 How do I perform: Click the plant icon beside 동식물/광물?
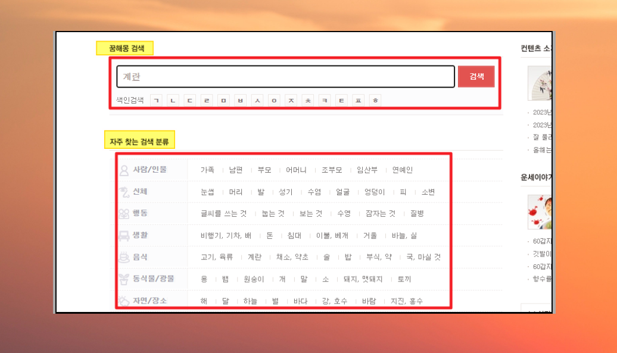click(124, 279)
